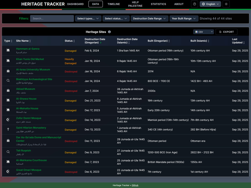Click '1 Sha'ban 1445 AH' cell
This screenshot has width=251, height=188.
tap(128, 51)
